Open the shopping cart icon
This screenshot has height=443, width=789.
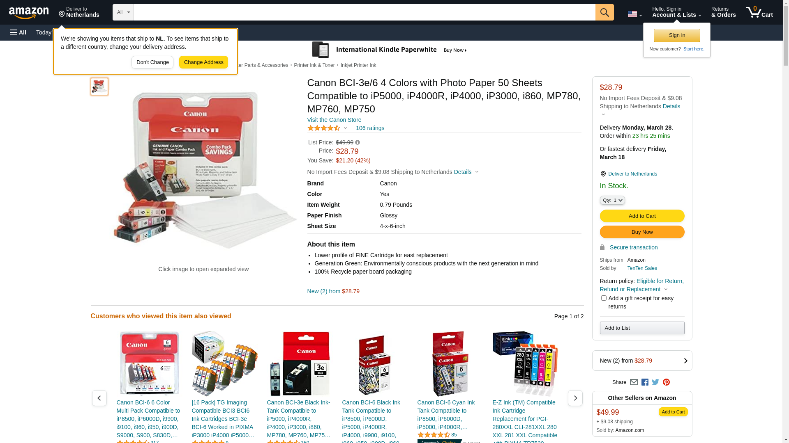pyautogui.click(x=759, y=12)
